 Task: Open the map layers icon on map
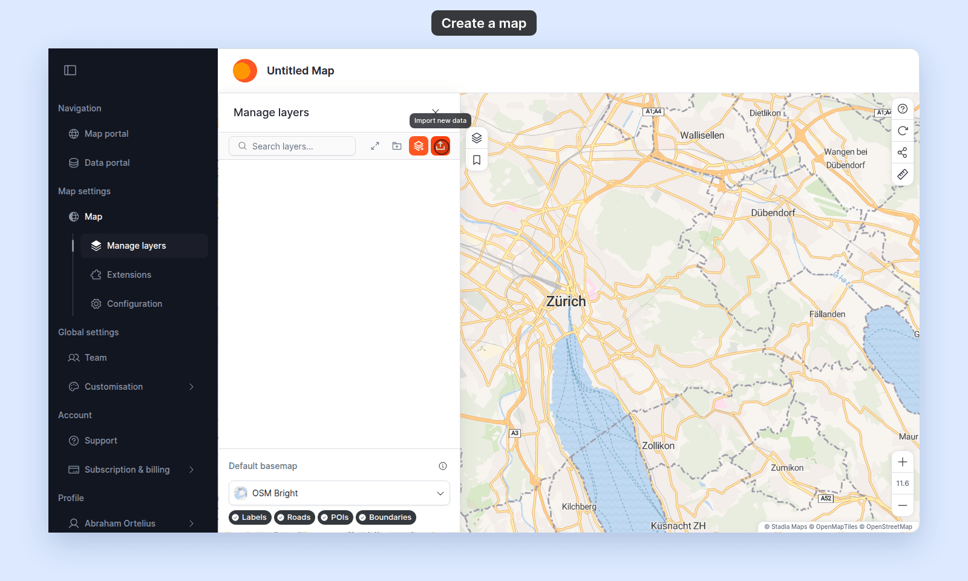click(477, 138)
